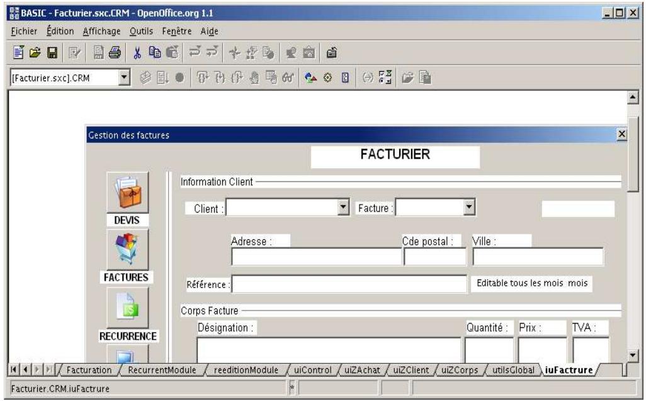Open the library dropdown [Facturier.sxc].CRM
646x401 pixels.
[124, 77]
